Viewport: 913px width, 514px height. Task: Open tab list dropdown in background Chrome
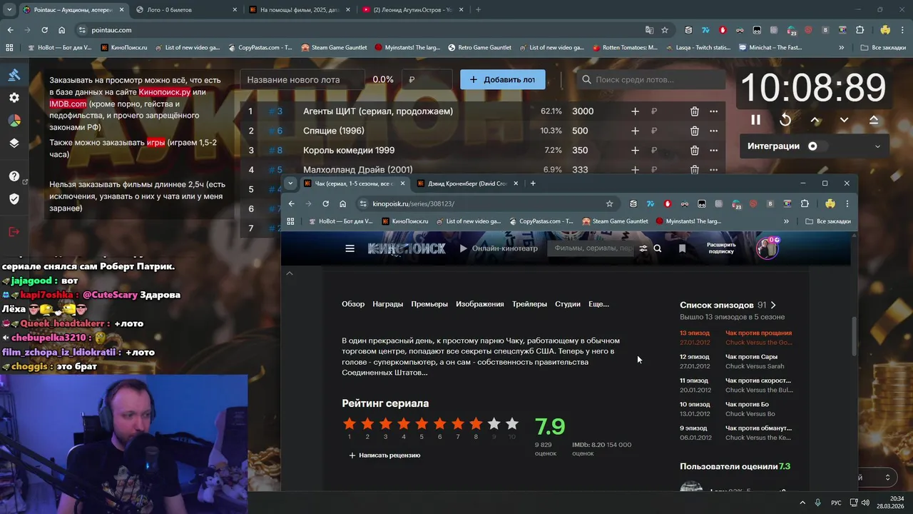pos(9,10)
